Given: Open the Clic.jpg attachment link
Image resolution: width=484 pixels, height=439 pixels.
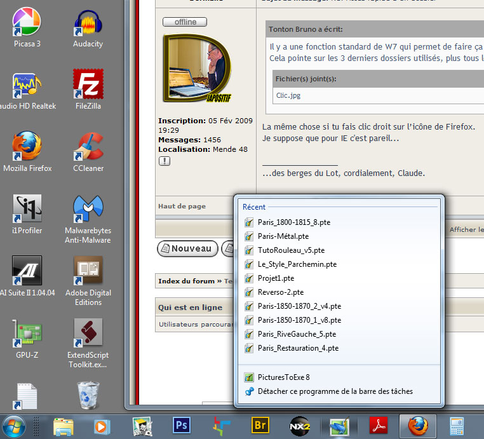Looking at the screenshot, I should tap(288, 95).
